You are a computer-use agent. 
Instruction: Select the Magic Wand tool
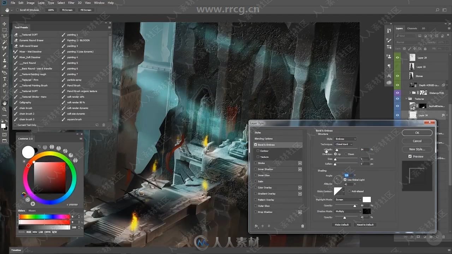(x=5, y=42)
